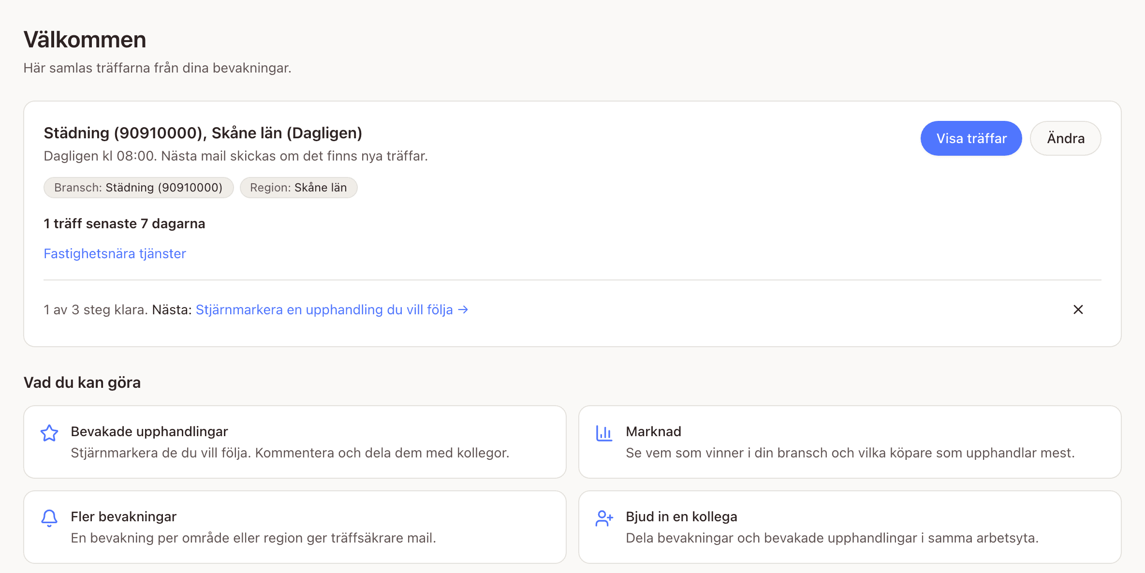Click the Bransch: Städning (90910000) chip
The image size is (1145, 573).
pyautogui.click(x=139, y=188)
